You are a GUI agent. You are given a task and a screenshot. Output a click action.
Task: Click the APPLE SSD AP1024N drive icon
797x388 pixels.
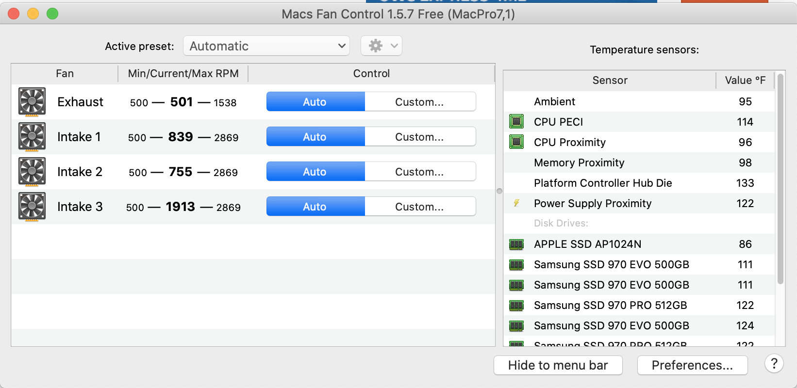pos(516,244)
